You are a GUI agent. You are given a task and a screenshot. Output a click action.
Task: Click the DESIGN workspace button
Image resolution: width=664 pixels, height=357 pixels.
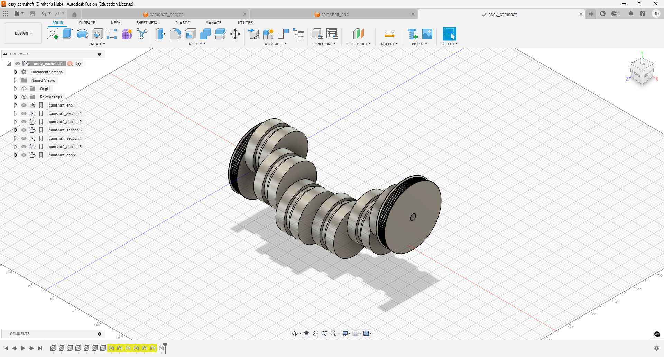click(x=22, y=33)
